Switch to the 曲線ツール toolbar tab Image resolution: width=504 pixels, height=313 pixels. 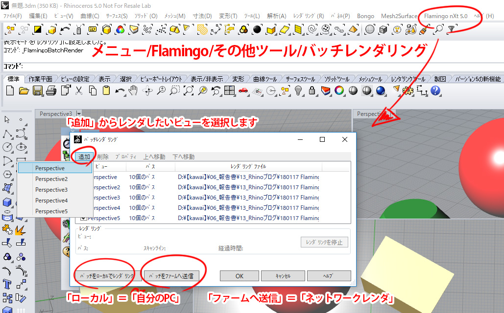click(x=265, y=79)
